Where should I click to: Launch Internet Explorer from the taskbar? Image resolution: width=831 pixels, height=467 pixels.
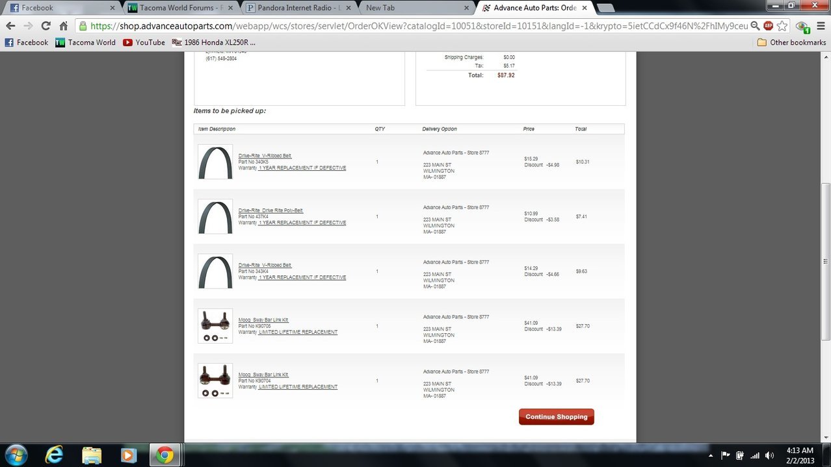coord(54,455)
